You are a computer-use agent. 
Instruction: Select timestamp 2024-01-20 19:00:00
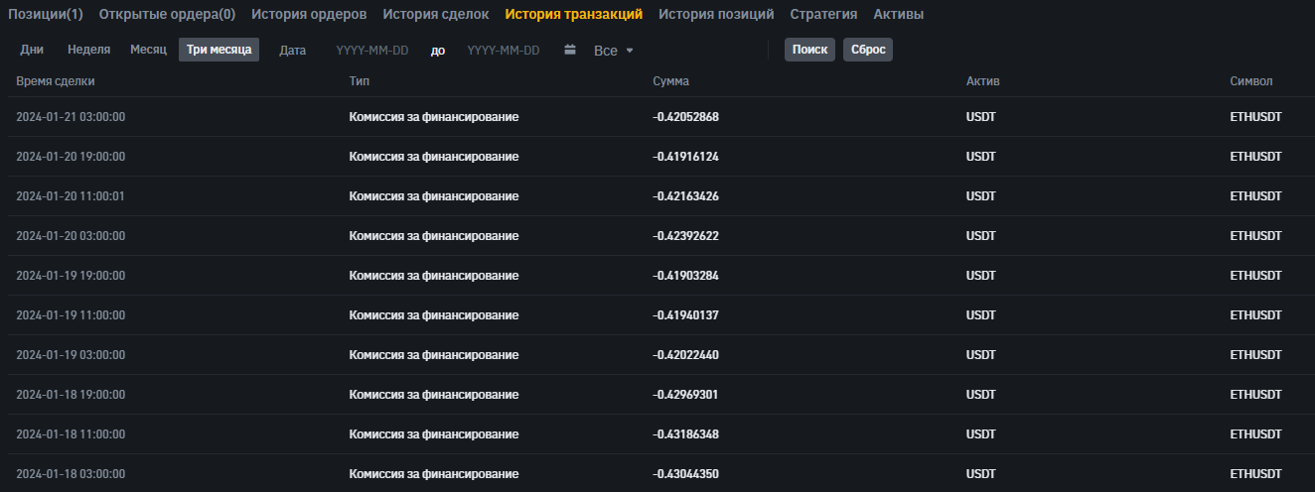[x=71, y=157]
